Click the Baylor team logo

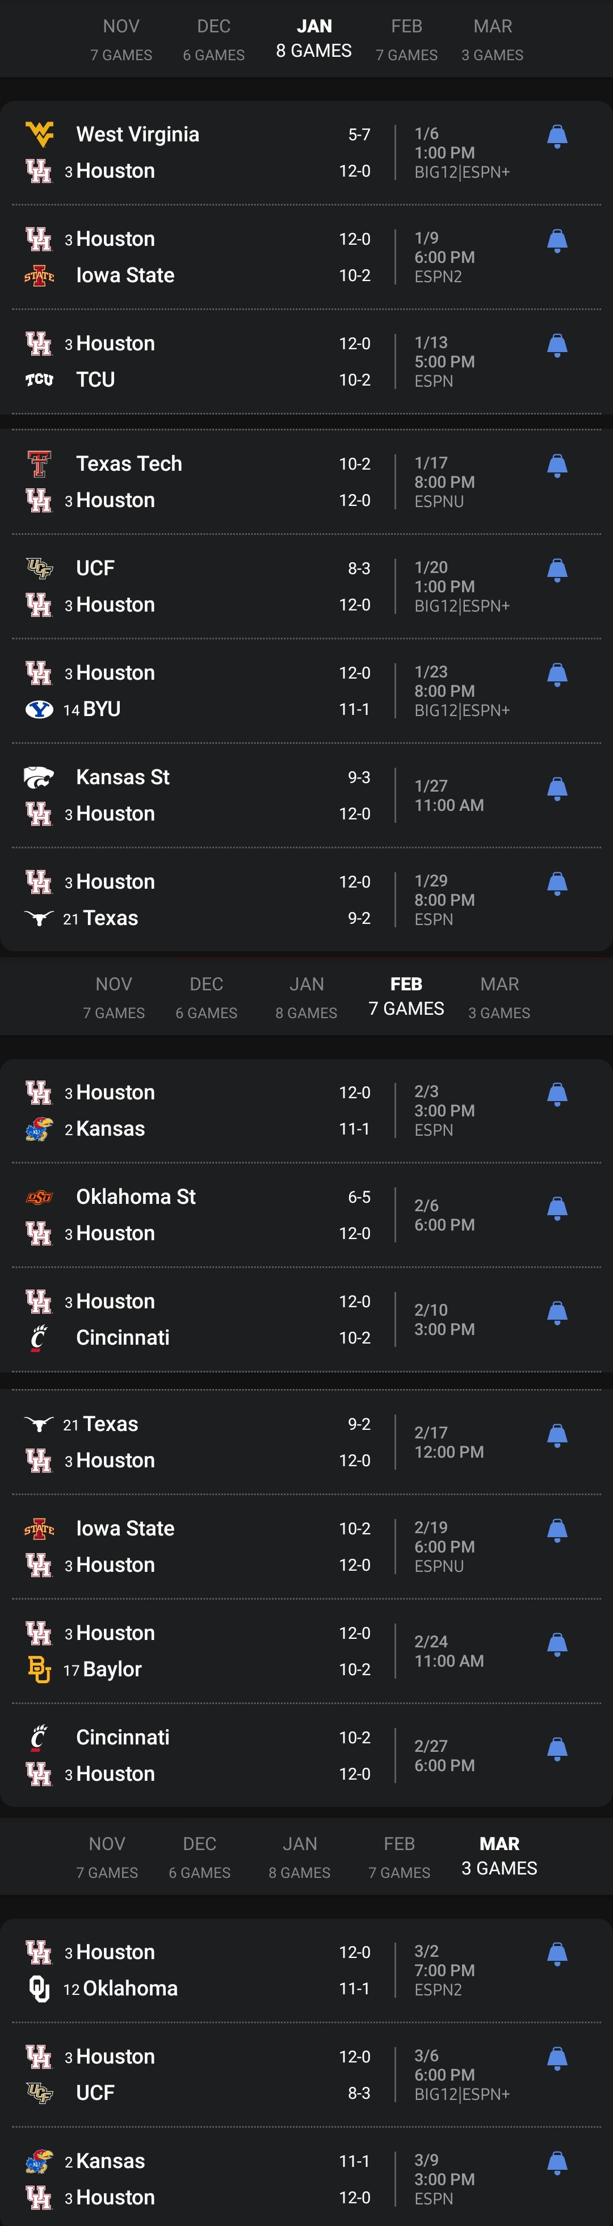click(x=39, y=1668)
